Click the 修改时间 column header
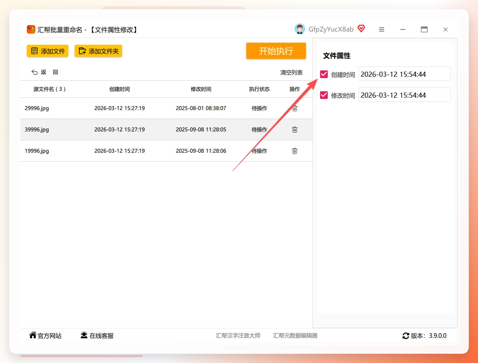The width and height of the screenshot is (478, 363). click(x=201, y=89)
